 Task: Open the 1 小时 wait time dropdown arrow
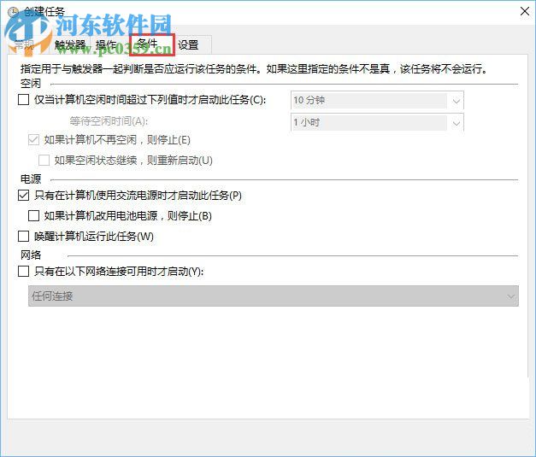[x=456, y=122]
